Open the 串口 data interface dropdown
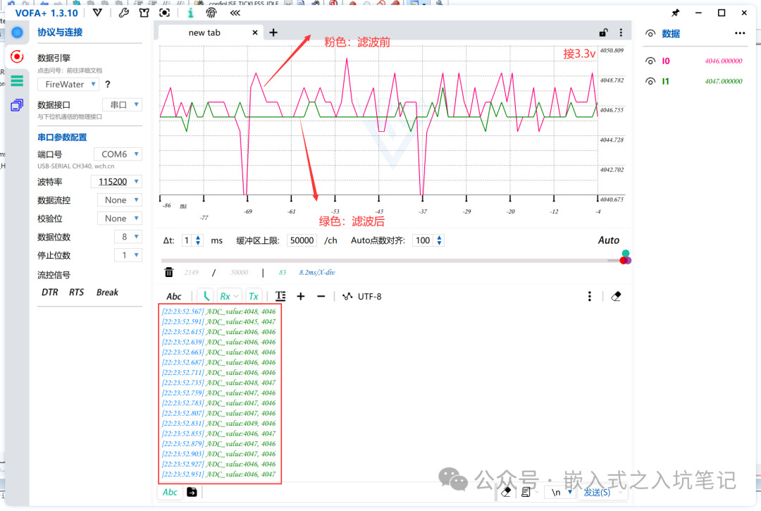 (x=123, y=104)
